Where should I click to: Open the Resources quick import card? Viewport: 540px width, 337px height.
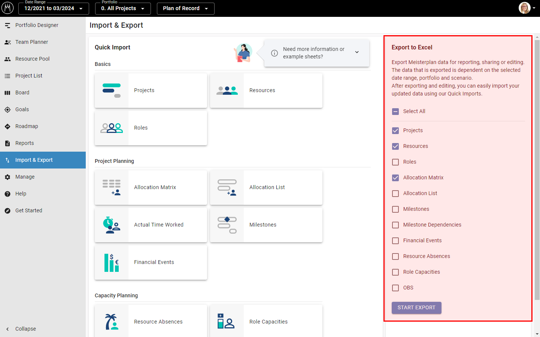click(x=266, y=91)
